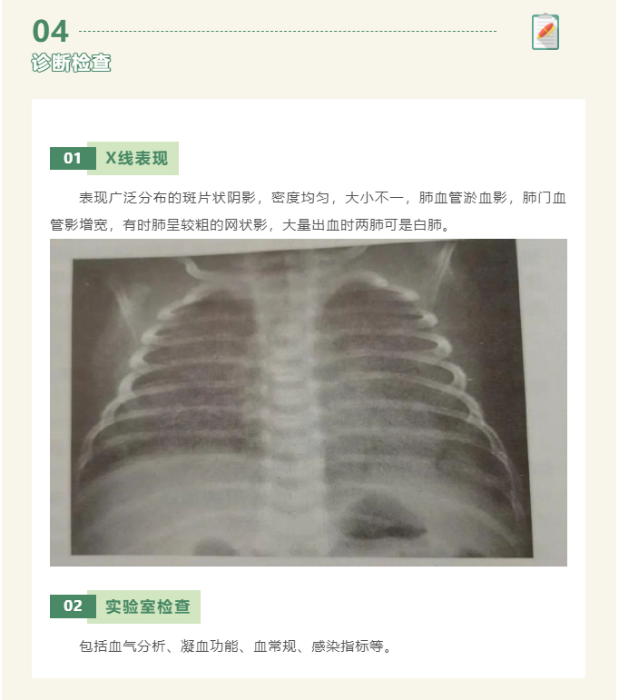
Task: Click the clipboard with pencil icon
Action: point(545,32)
